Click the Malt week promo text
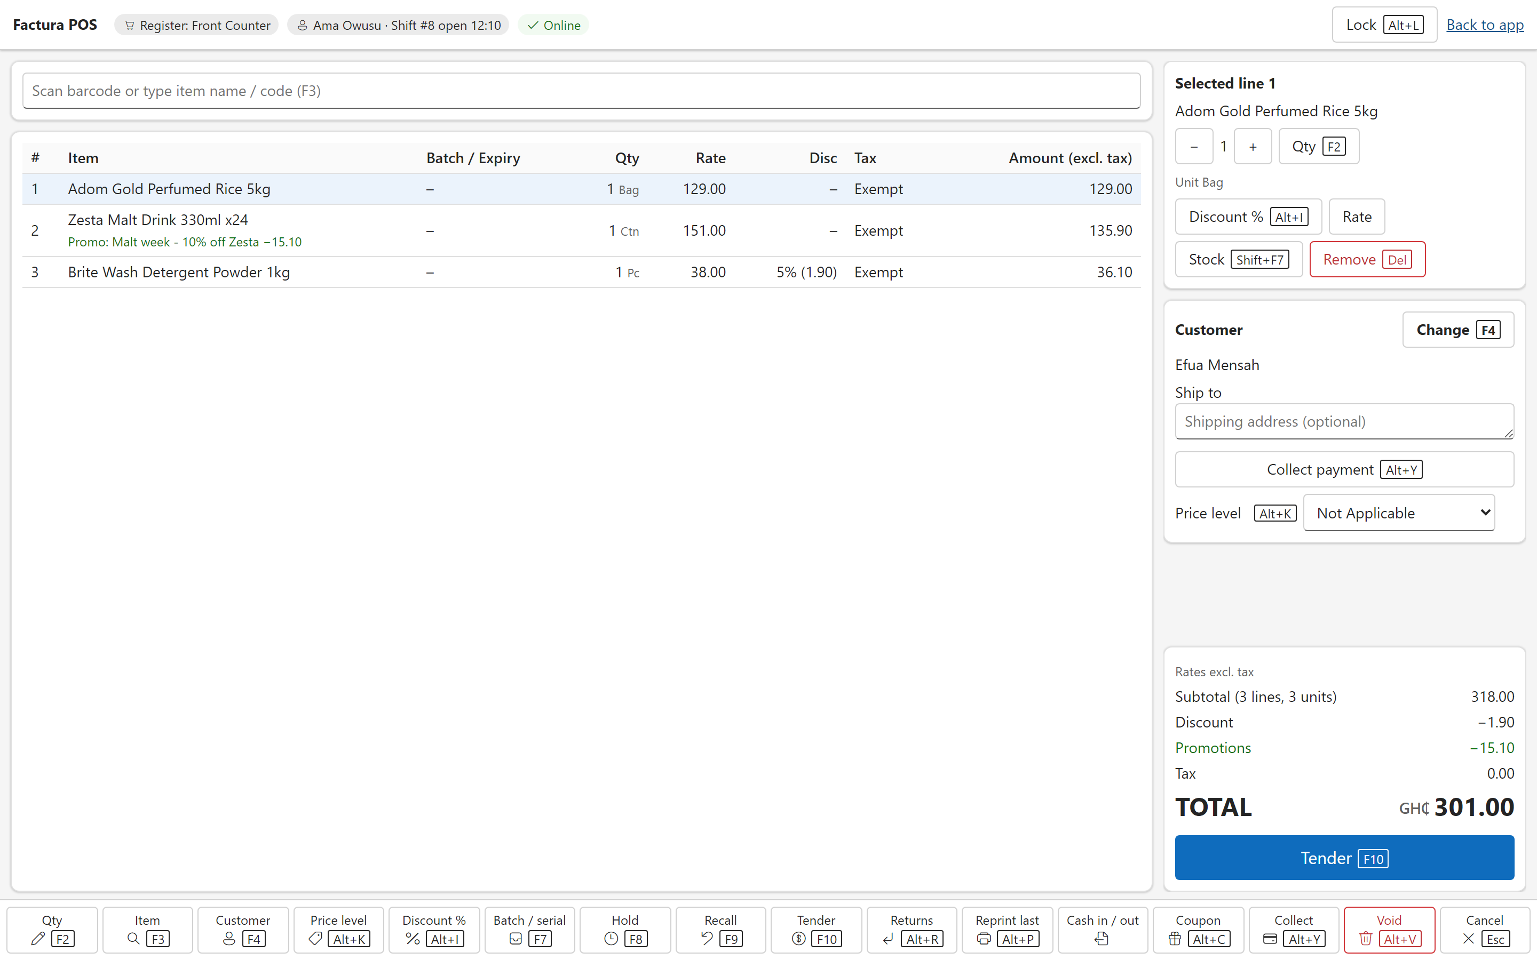This screenshot has height=960, width=1537. [x=185, y=242]
